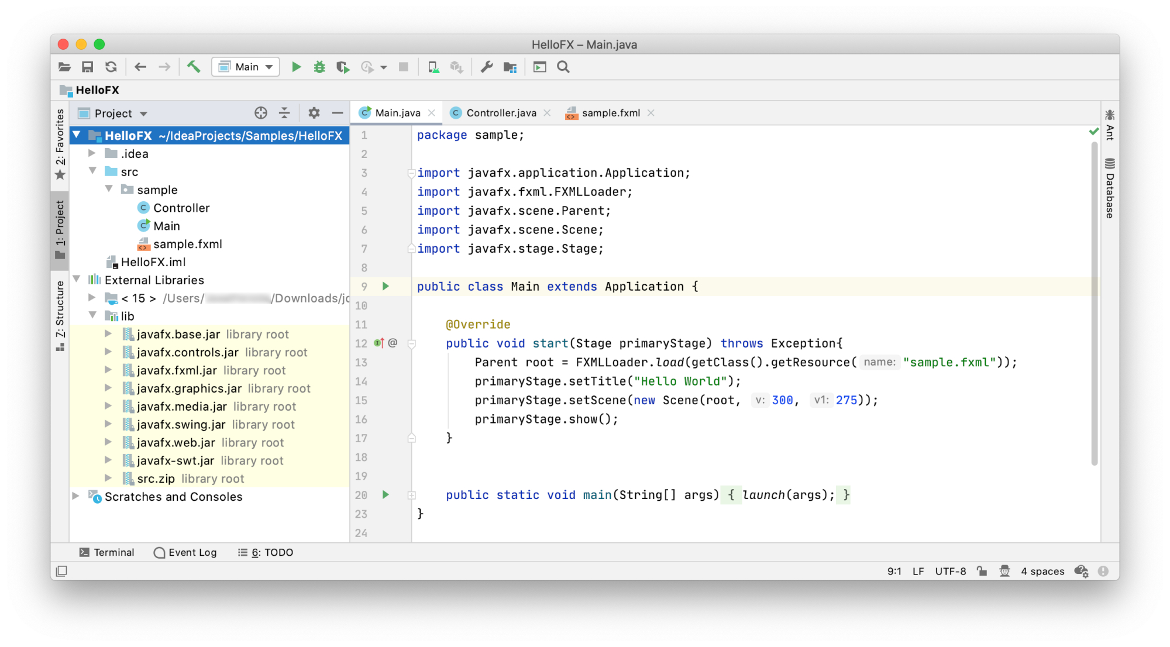The width and height of the screenshot is (1170, 647).
Task: Open the Main run configuration dropdown
Action: 245,67
